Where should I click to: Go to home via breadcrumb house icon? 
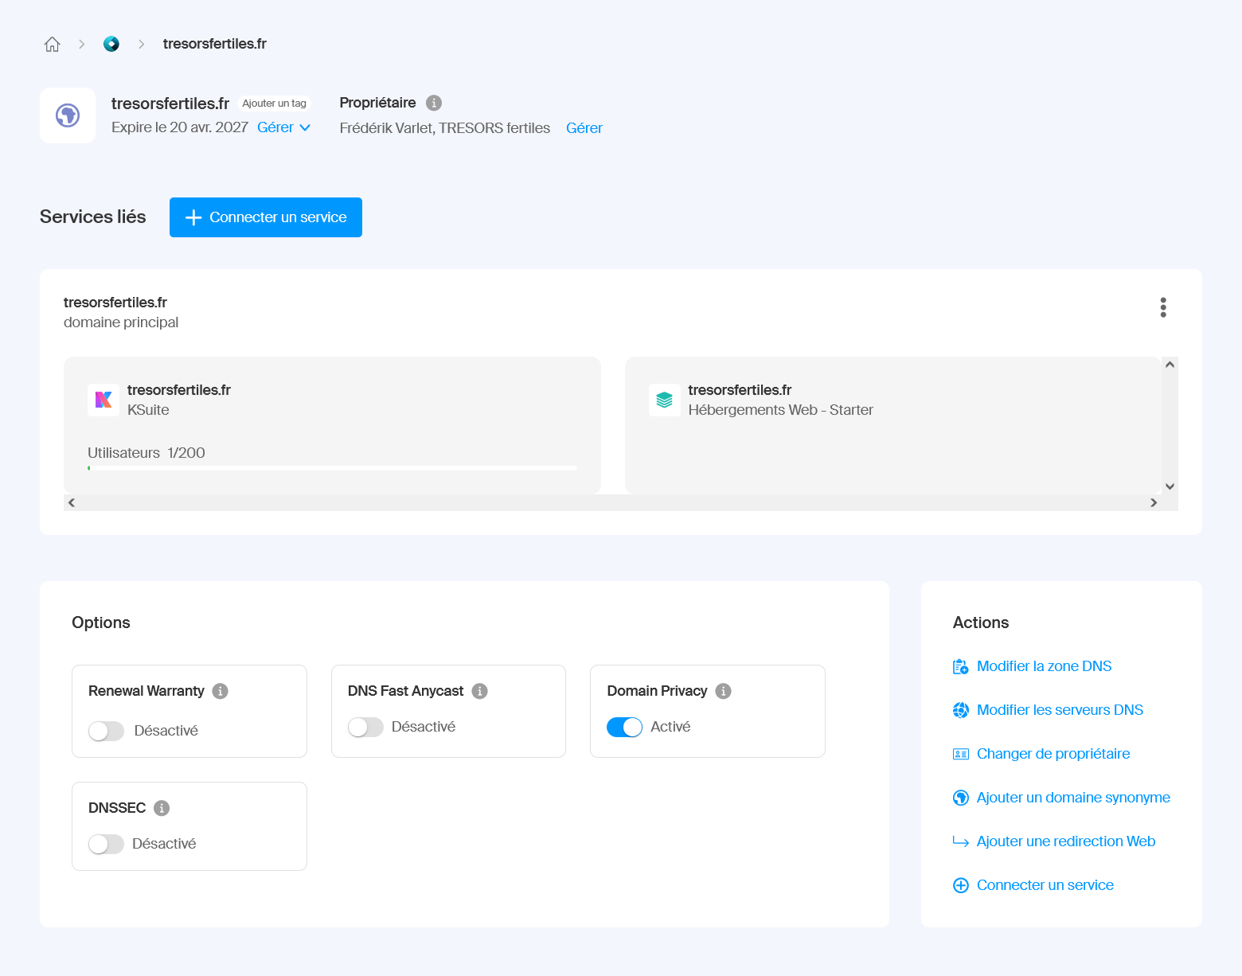pyautogui.click(x=53, y=45)
